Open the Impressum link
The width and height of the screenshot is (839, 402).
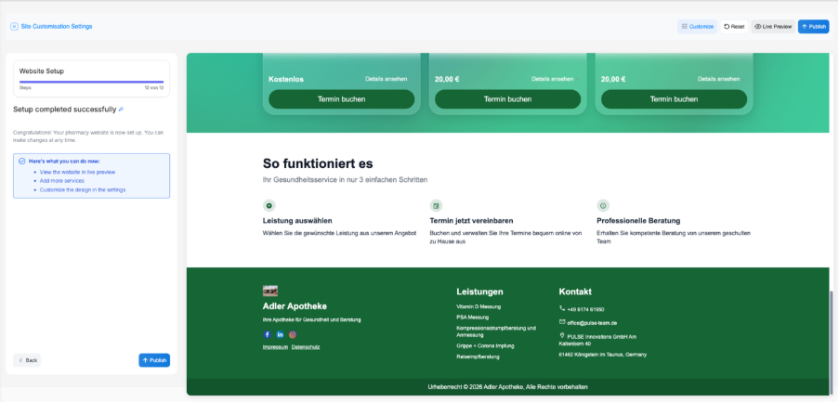[x=275, y=347]
